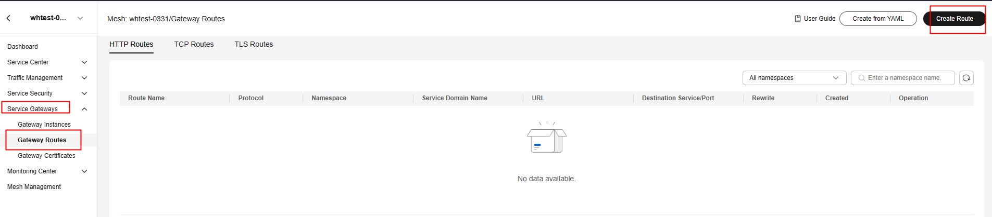The height and width of the screenshot is (217, 992).
Task: Expand the Traffic Management menu chevron
Action: [84, 78]
